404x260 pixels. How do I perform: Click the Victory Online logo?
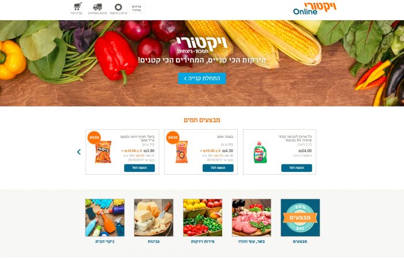coord(315,9)
